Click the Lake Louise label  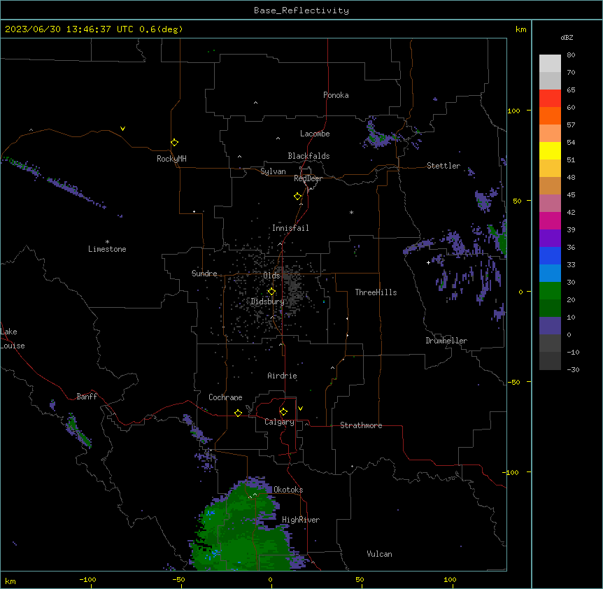coord(13,339)
